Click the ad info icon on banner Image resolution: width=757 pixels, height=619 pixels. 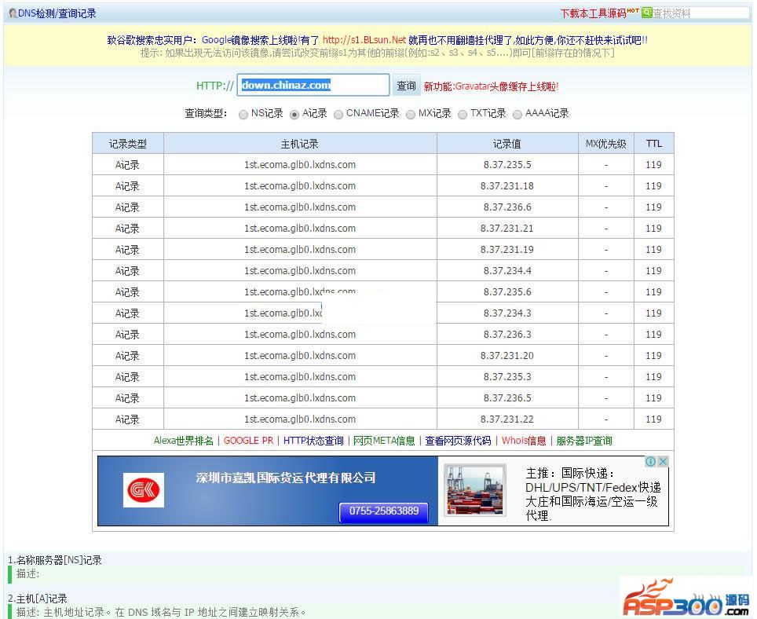tap(650, 461)
